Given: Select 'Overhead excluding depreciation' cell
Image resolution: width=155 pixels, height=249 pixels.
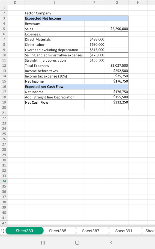Looking at the screenshot, I should coord(55,50).
